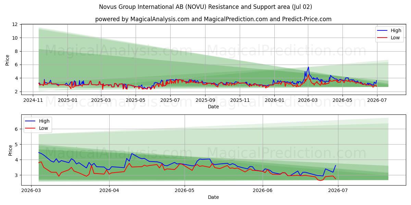Click the '2025-03' tick label on the top chart's x-axis
This screenshot has width=411, height=205.
click(x=101, y=100)
